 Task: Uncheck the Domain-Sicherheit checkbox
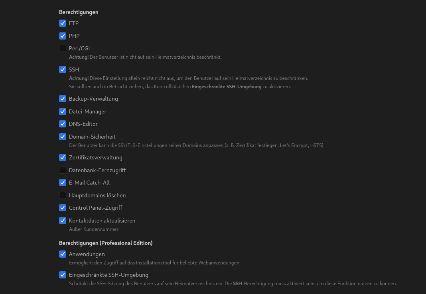pos(63,137)
